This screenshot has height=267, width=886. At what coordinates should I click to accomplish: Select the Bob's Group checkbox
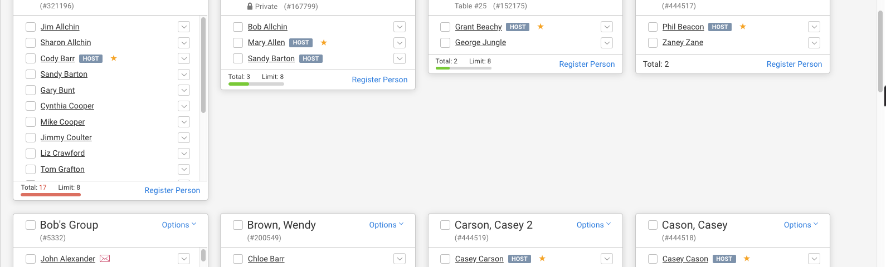(31, 225)
